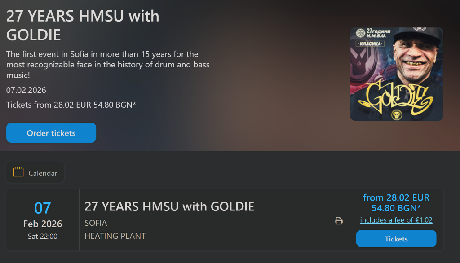This screenshot has height=263, width=460.
Task: Click the printer icon in the event row
Action: (339, 220)
